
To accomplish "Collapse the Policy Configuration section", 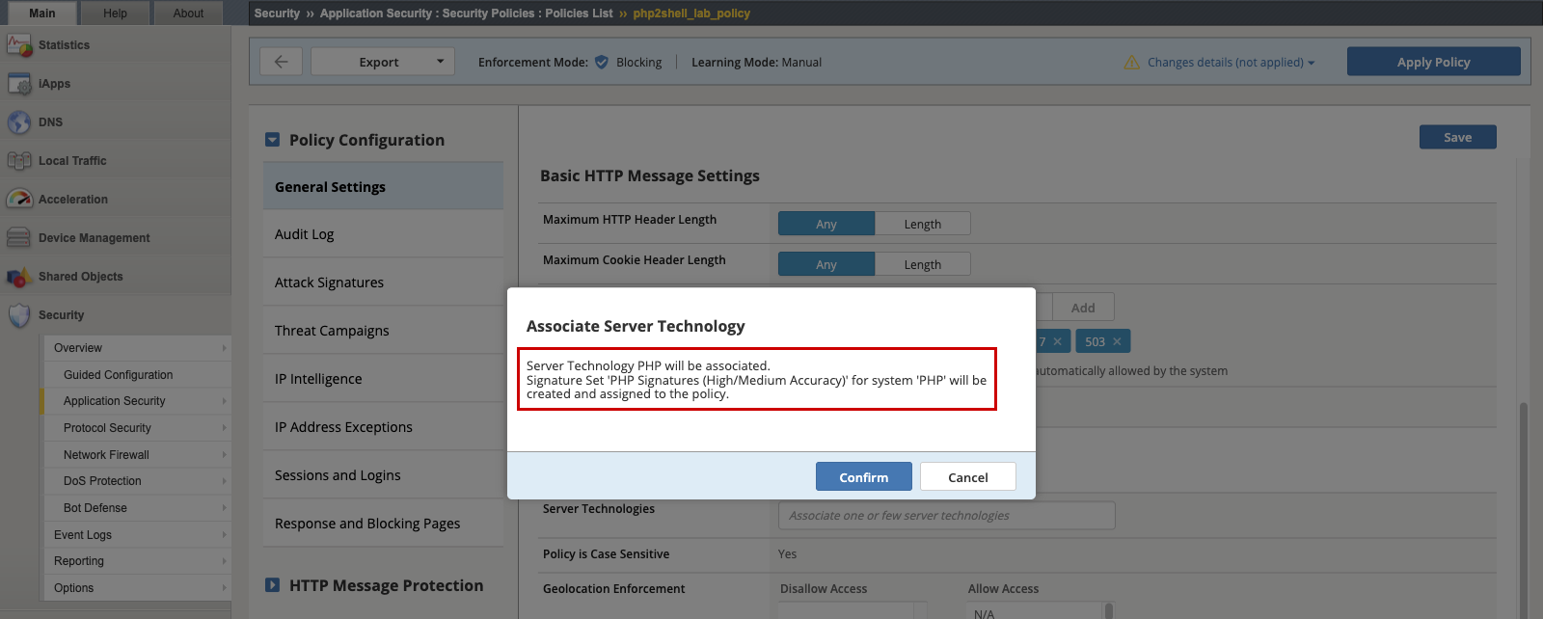I will pyautogui.click(x=272, y=140).
